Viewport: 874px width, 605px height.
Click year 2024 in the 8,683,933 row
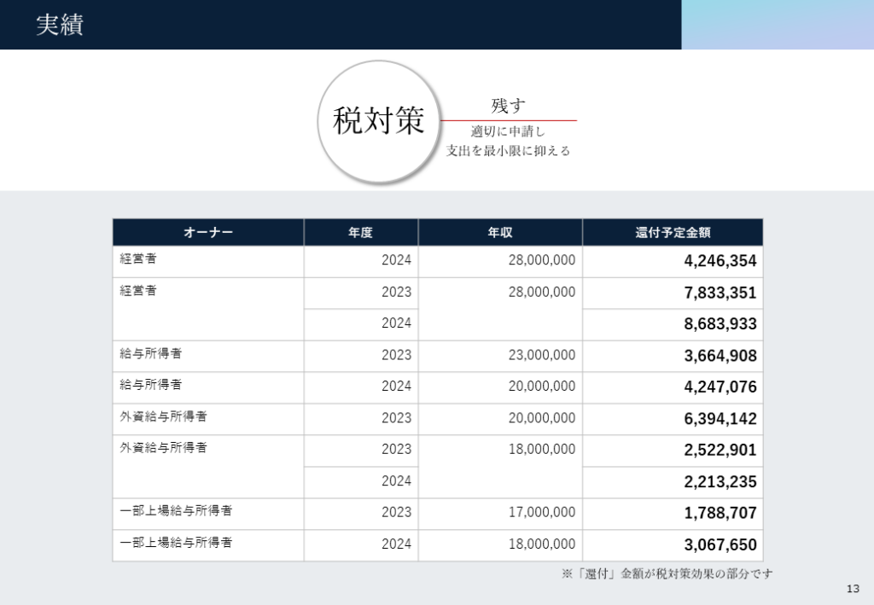click(x=396, y=323)
